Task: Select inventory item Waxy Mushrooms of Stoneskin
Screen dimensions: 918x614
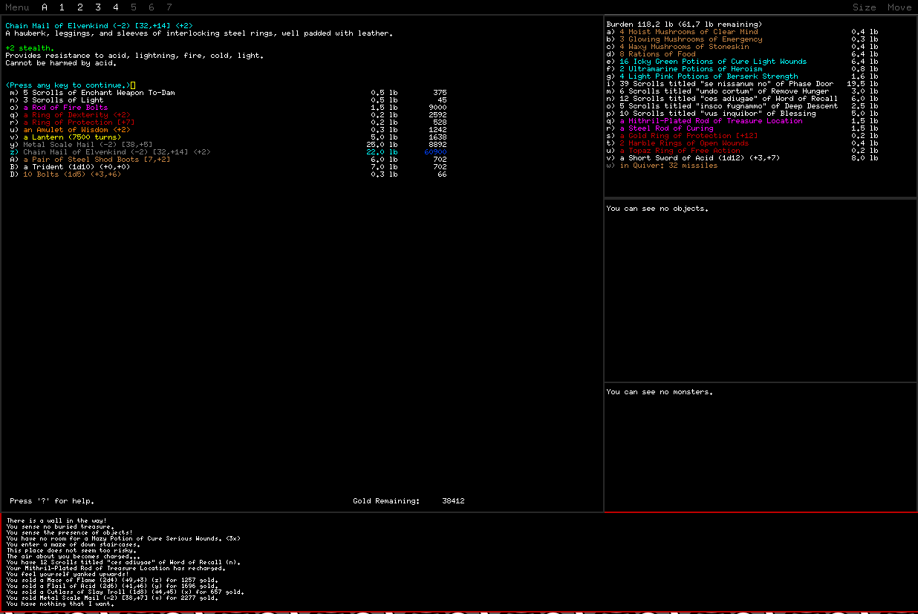Action: 743,47
